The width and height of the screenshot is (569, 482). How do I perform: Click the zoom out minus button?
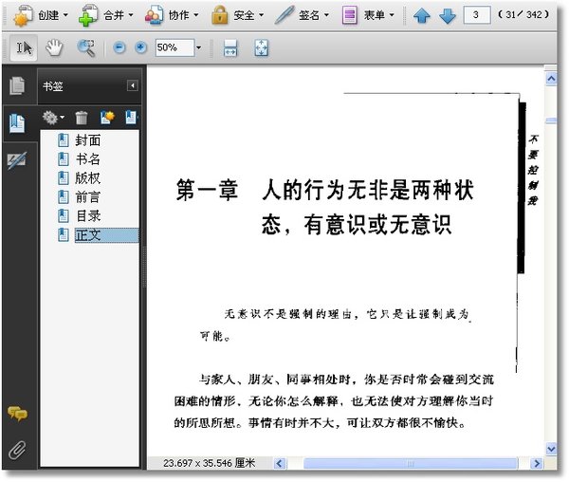pos(119,47)
